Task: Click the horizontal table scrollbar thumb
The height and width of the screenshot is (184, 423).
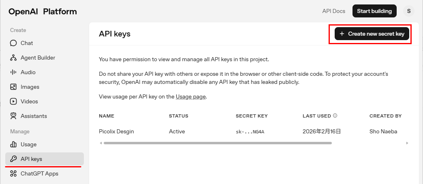Action: click(x=218, y=143)
